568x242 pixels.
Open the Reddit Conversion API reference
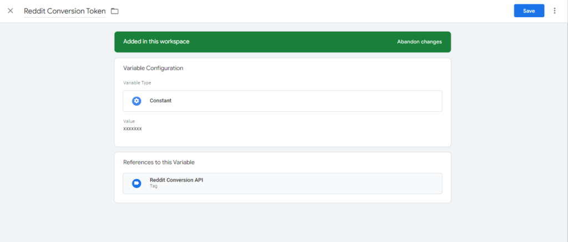pos(176,180)
